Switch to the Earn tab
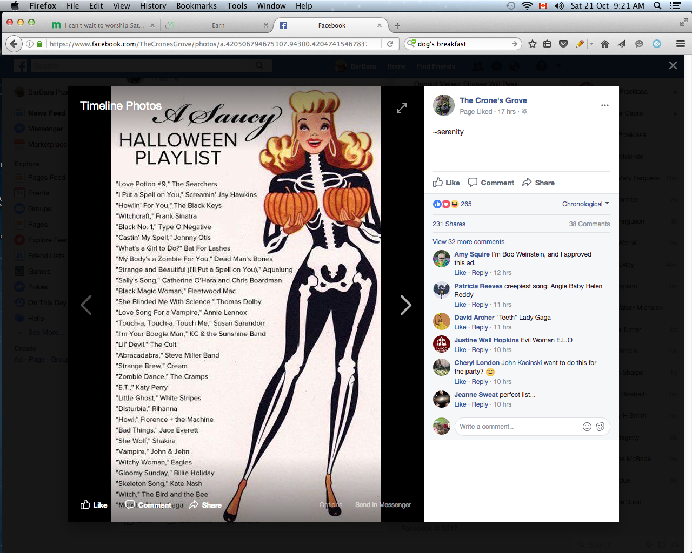The height and width of the screenshot is (553, 692). (218, 25)
